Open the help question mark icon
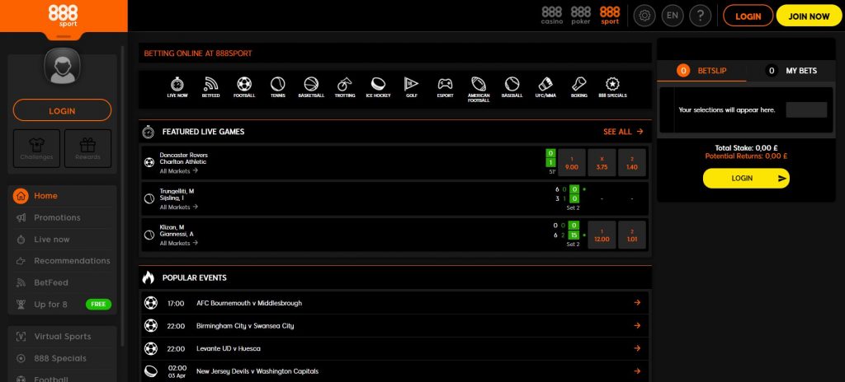This screenshot has height=382, width=845. click(x=700, y=16)
